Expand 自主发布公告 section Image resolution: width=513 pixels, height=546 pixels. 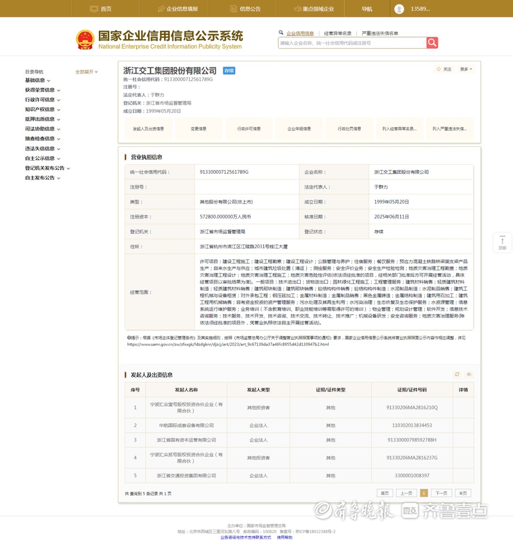42,178
